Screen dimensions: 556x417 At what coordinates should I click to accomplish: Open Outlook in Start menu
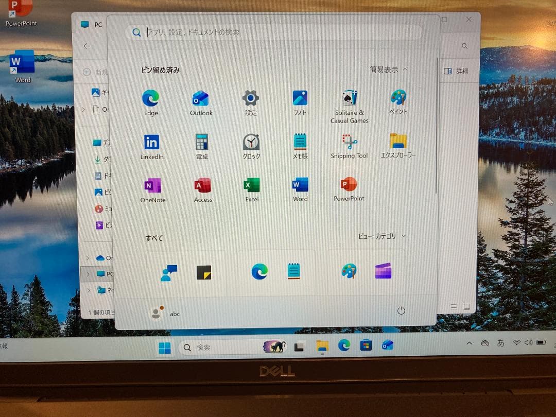coord(201,103)
